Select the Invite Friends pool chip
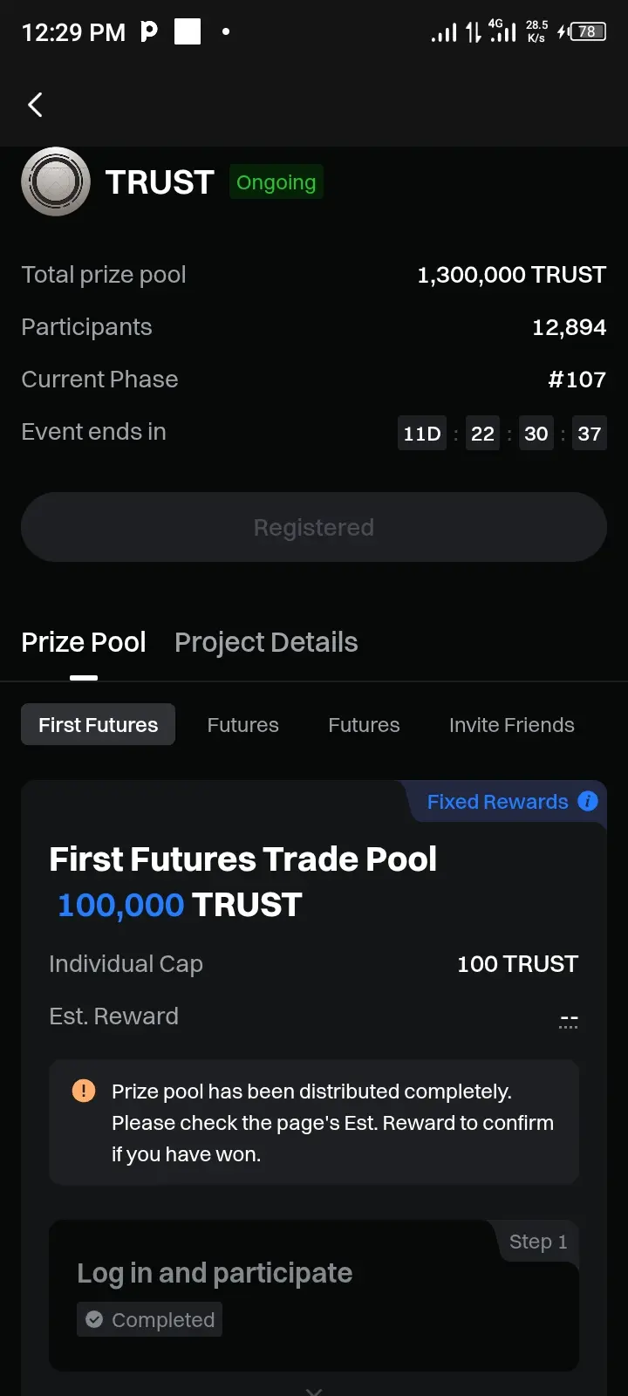 click(x=512, y=724)
